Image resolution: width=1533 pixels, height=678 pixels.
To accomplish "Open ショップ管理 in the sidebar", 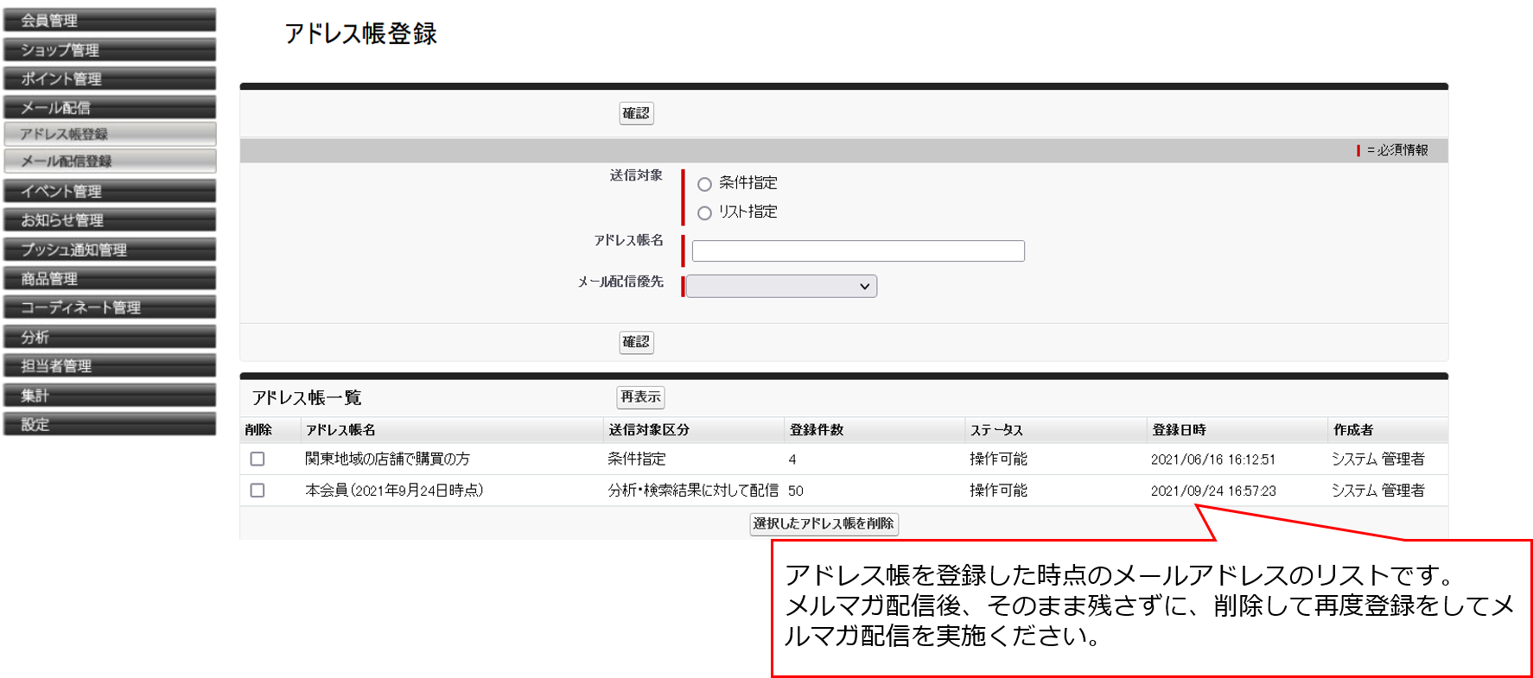I will [x=110, y=49].
